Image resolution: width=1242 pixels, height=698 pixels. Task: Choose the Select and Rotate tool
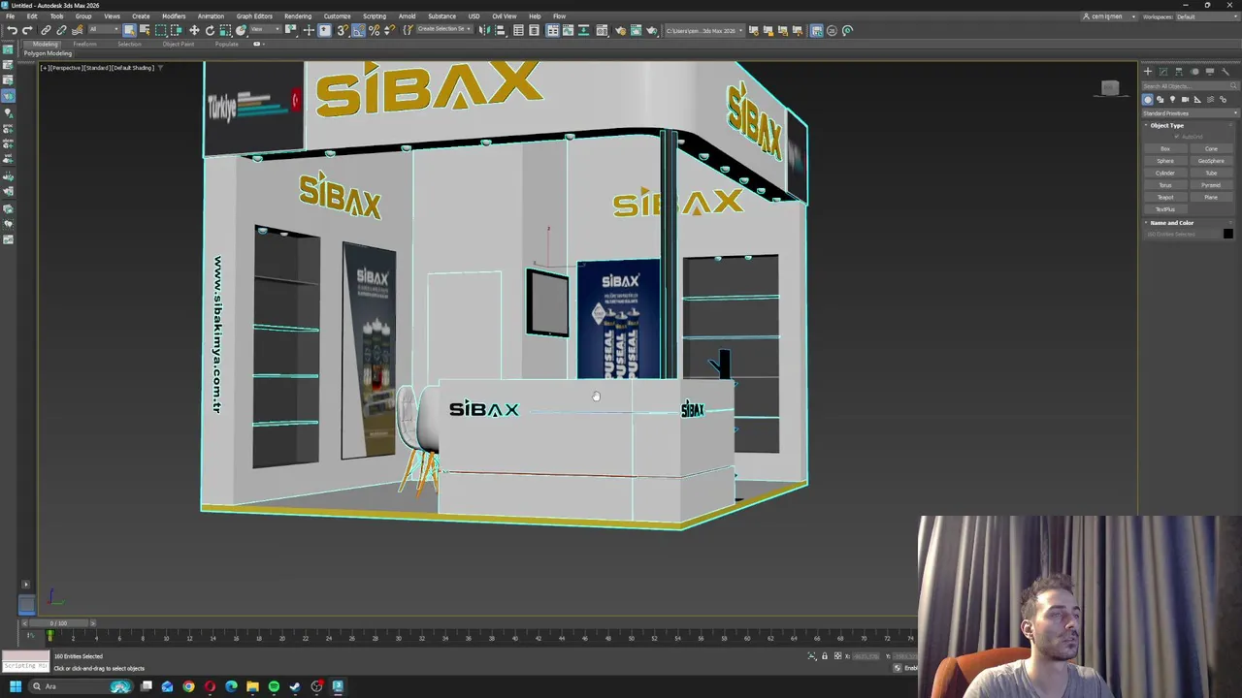coord(210,31)
